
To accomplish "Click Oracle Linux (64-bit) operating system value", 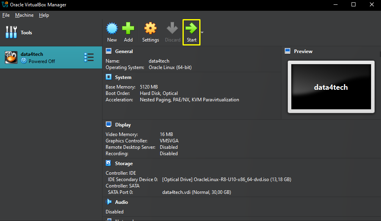I will point(170,67).
